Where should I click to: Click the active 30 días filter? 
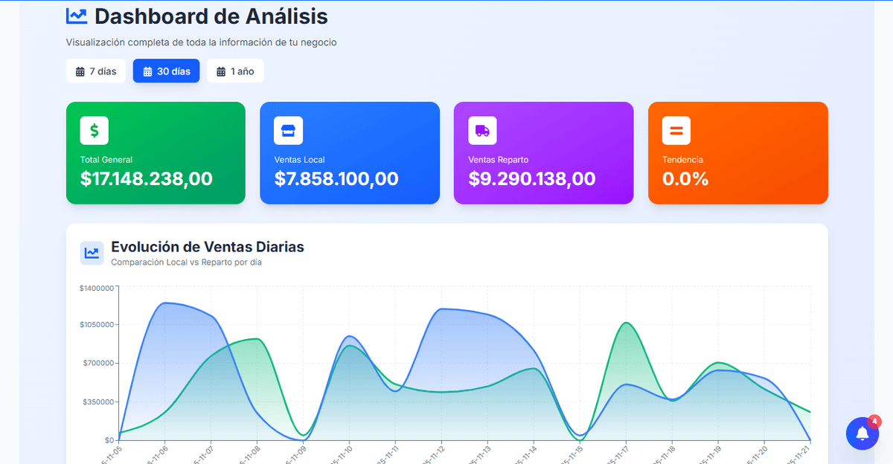pyautogui.click(x=166, y=71)
